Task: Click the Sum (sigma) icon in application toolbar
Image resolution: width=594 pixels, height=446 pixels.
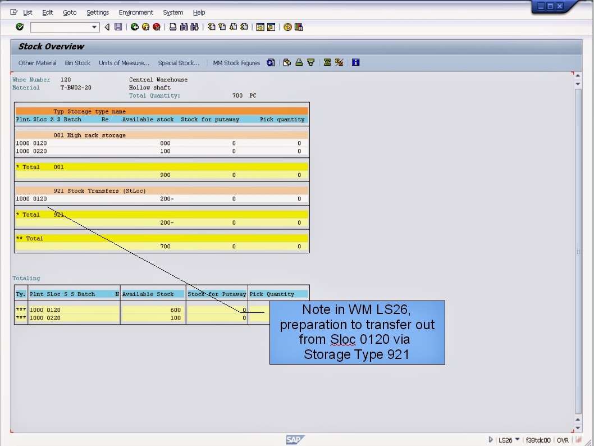Action: [x=327, y=62]
